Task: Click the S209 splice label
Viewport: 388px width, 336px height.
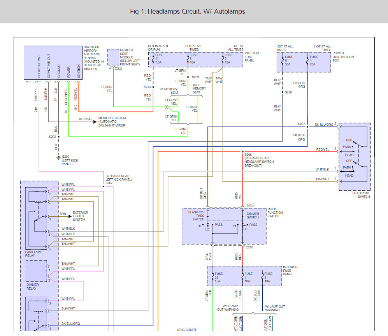Action: (195, 77)
